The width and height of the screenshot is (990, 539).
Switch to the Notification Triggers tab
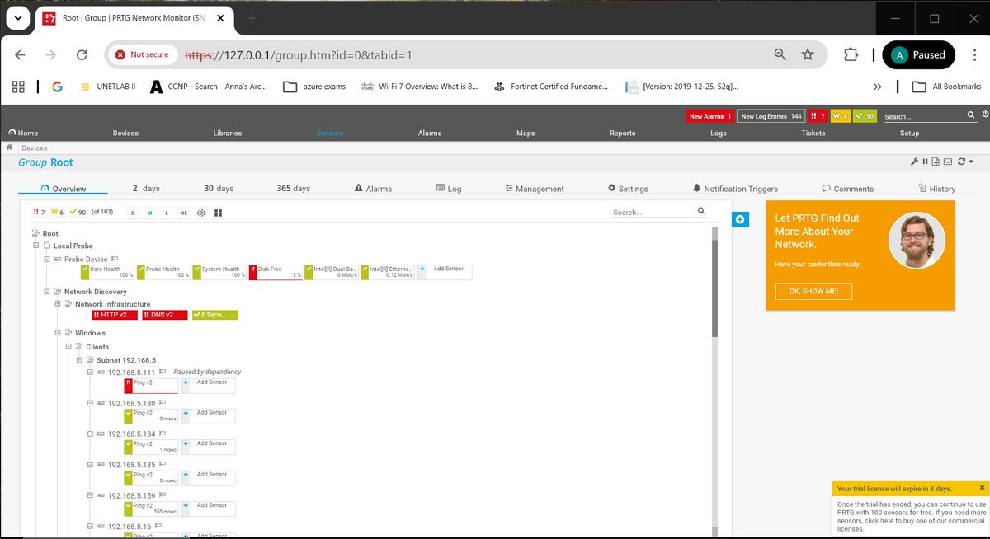[x=735, y=189]
